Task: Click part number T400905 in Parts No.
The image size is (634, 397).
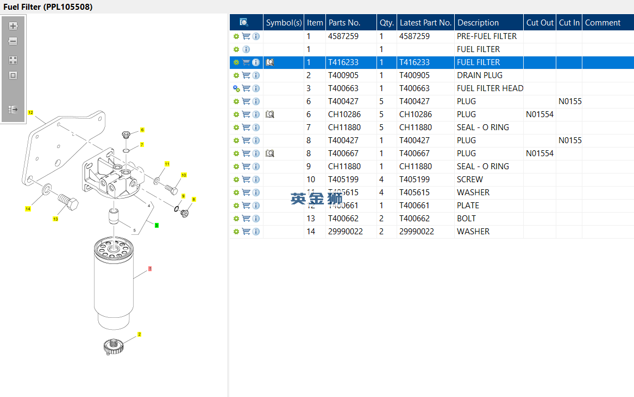Action: coord(343,75)
